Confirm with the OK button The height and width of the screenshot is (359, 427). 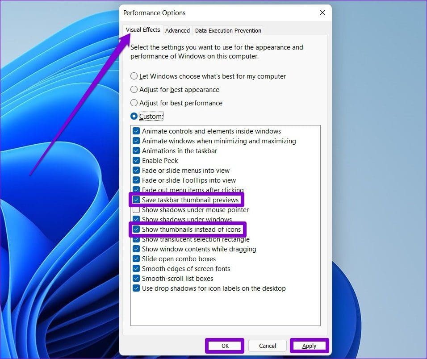coord(225,346)
